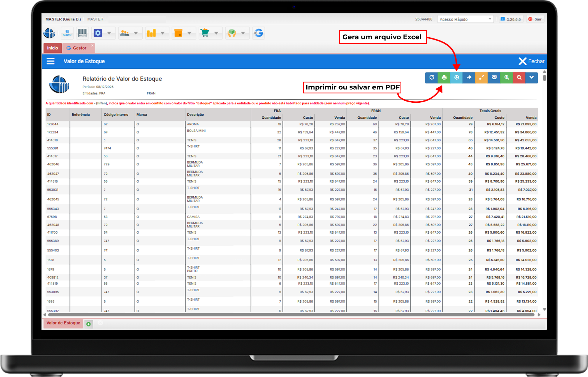This screenshot has width=588, height=377.
Task: Open the illi store icon
Action: point(67,33)
